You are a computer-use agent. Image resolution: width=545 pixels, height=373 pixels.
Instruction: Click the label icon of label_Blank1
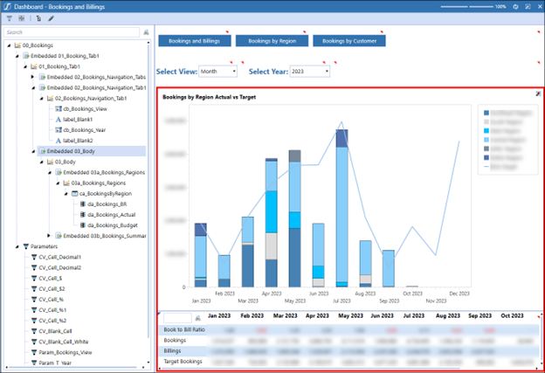pyautogui.click(x=59, y=120)
